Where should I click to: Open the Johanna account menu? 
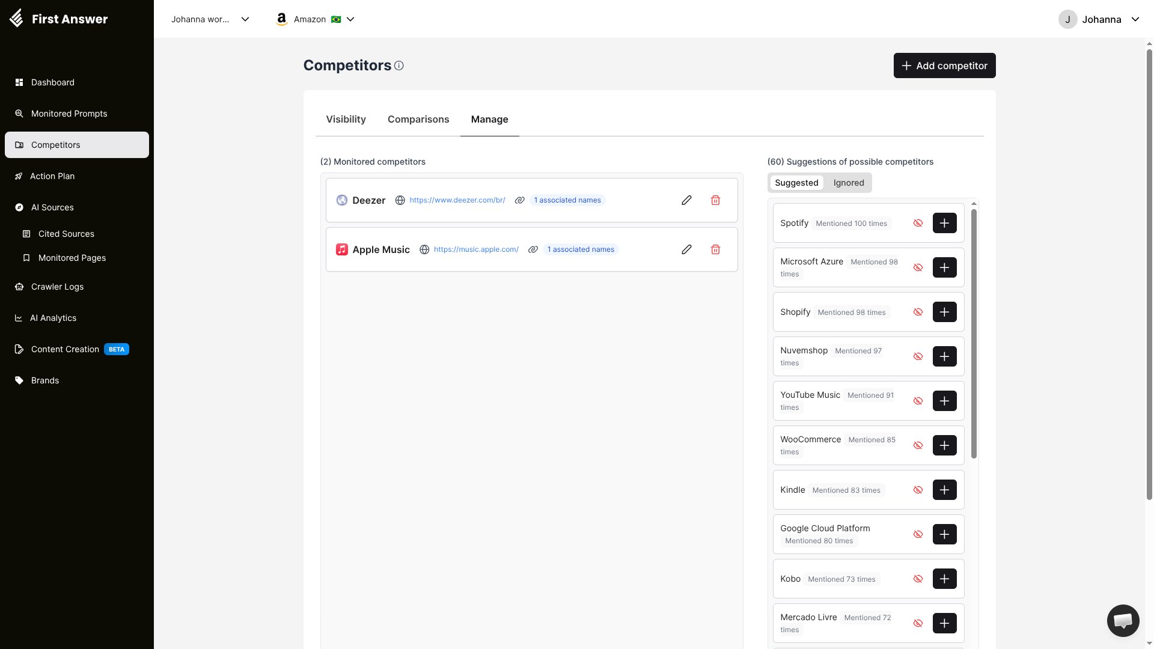(1099, 19)
